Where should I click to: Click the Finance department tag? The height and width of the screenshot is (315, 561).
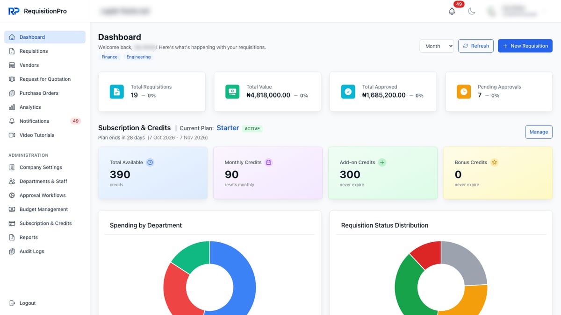(x=109, y=57)
